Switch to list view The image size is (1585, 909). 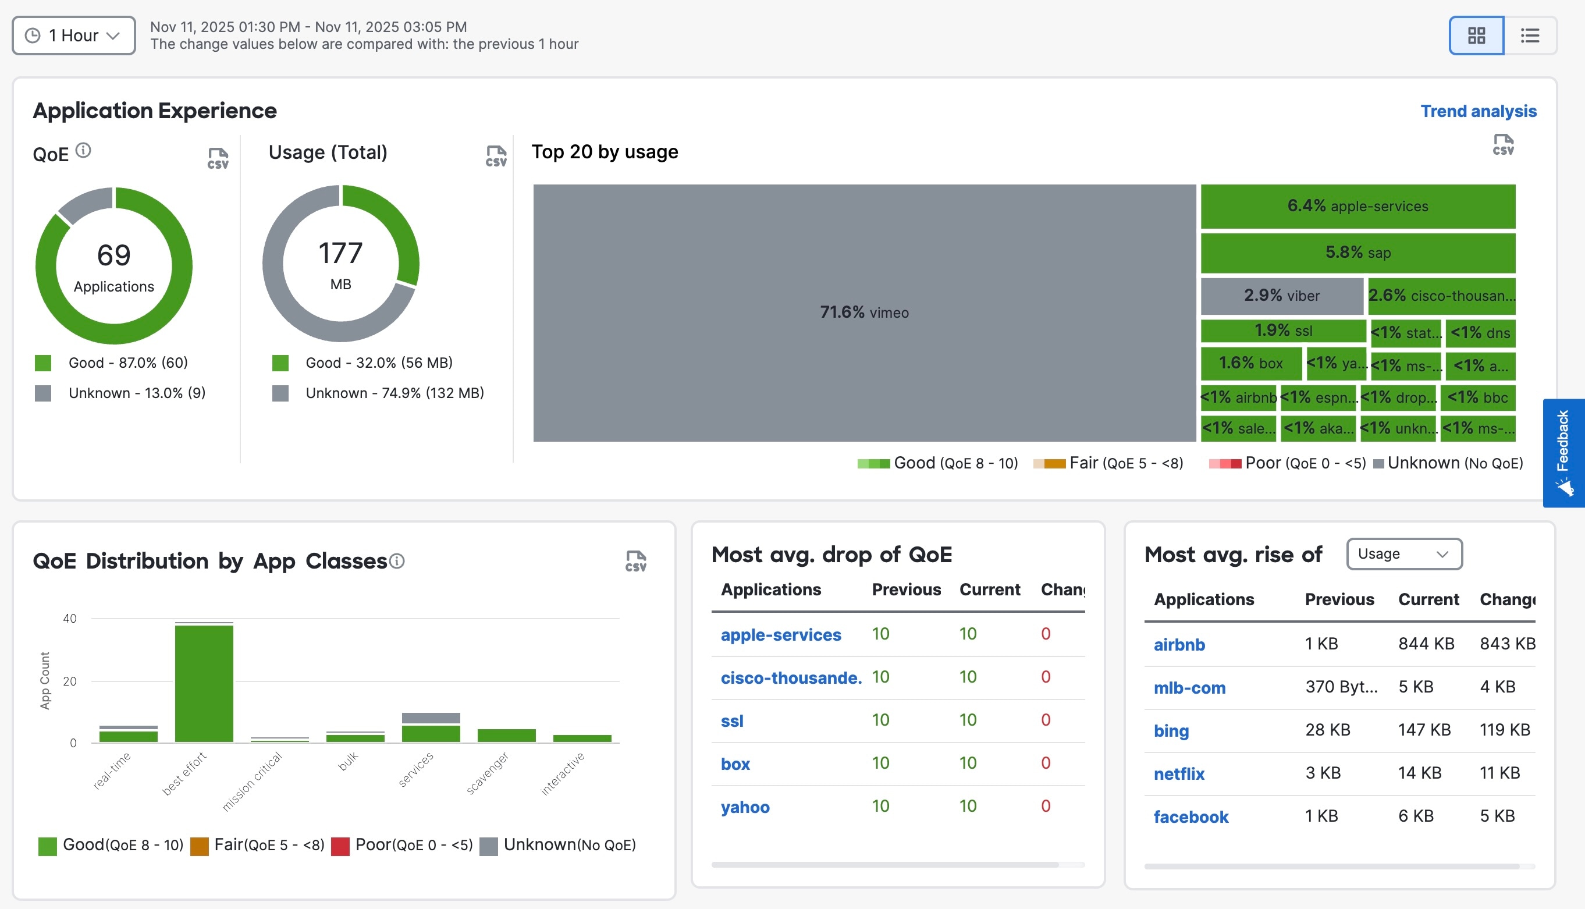click(1530, 35)
